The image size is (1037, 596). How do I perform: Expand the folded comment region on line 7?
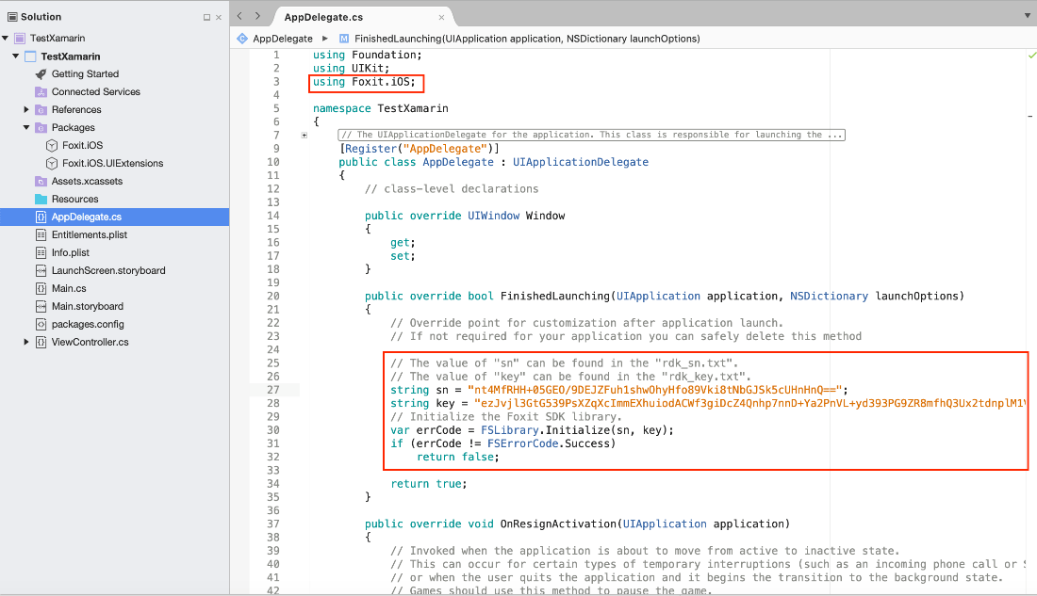(x=305, y=135)
